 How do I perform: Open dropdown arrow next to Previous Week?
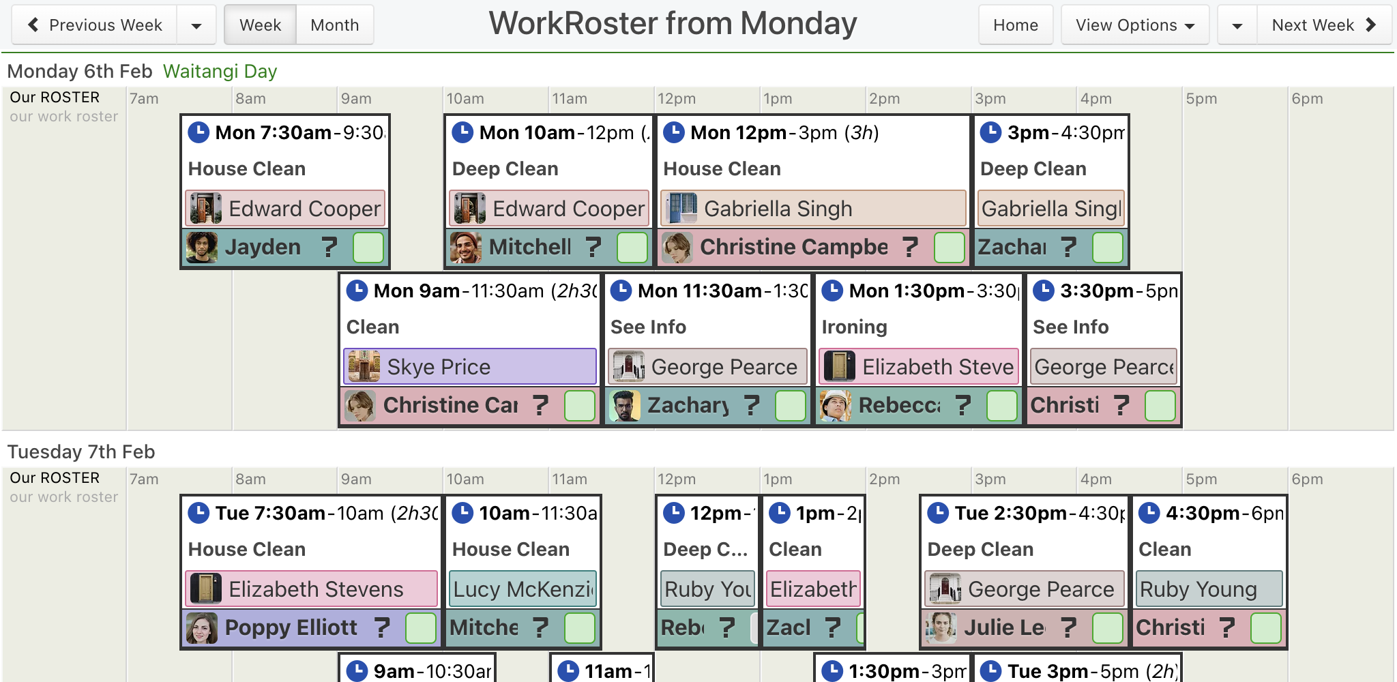coord(196,25)
